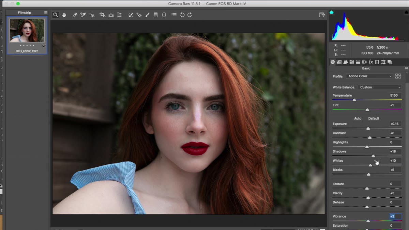Click the Vibrance value field
Screen dimensions: 409x230
395,216
